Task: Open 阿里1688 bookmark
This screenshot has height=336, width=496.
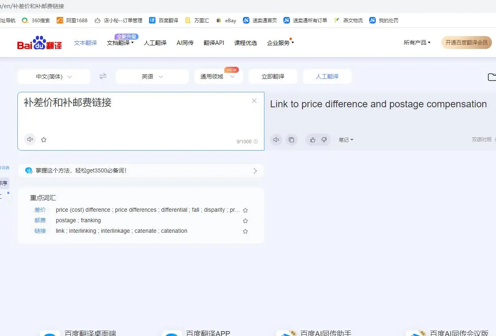Action: (72, 20)
